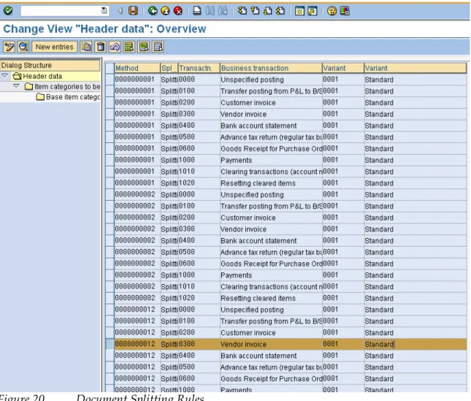
Task: Click the Delete trash can icon
Action: tap(100, 47)
